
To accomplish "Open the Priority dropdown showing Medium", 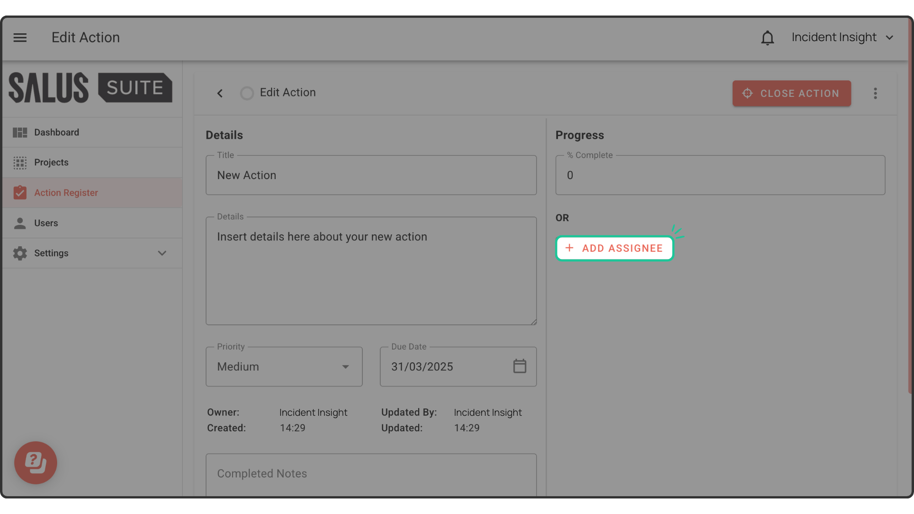I will point(284,366).
